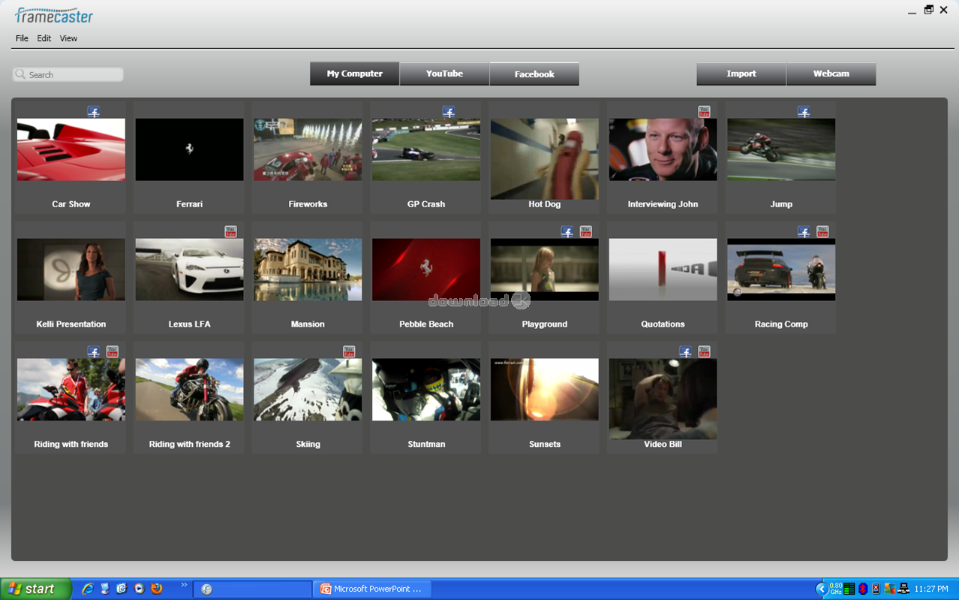Expand hidden quick launch icons chevron
The height and width of the screenshot is (600, 959).
(x=184, y=585)
